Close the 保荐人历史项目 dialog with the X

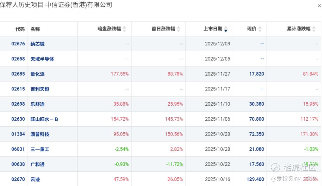pos(319,6)
